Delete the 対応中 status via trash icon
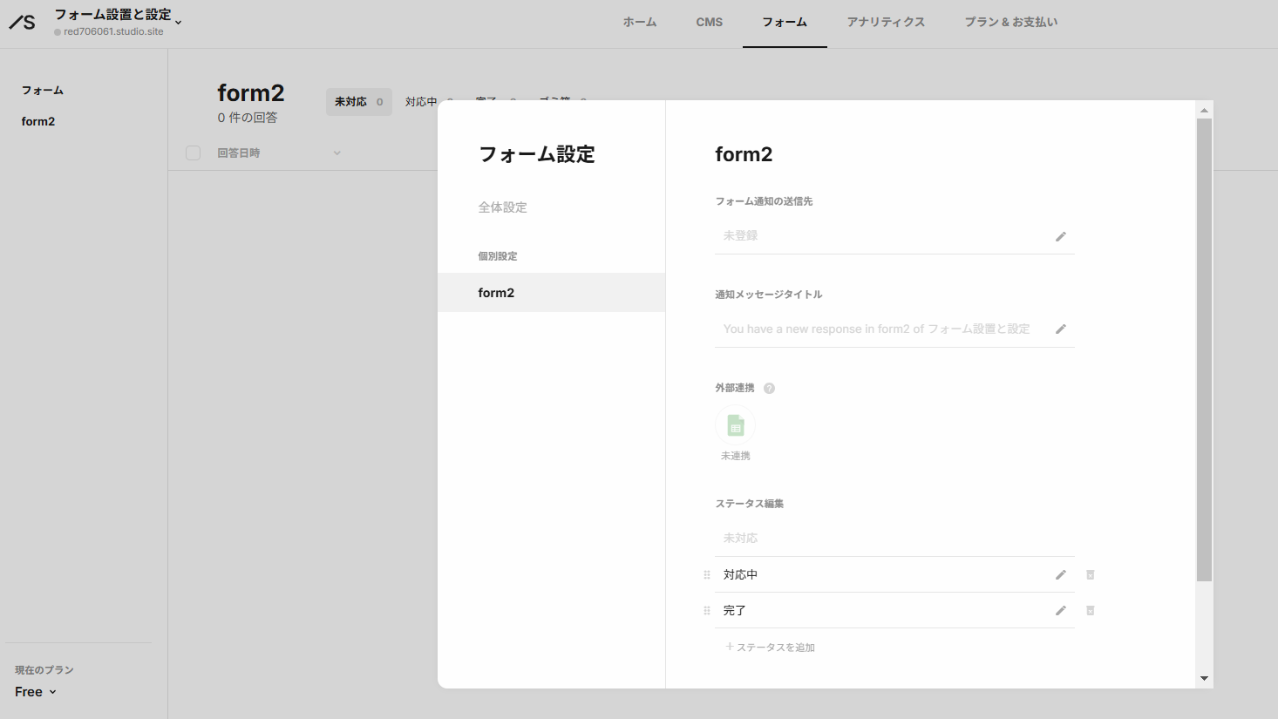1278x719 pixels. point(1090,574)
